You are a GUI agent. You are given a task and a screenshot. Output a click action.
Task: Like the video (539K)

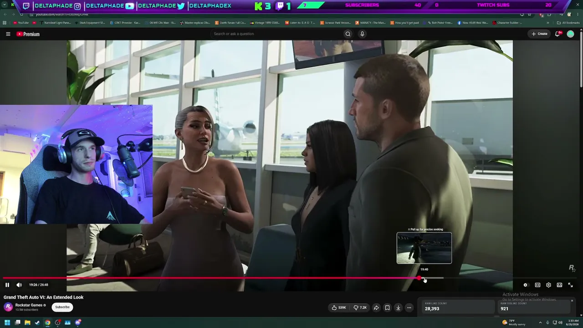[x=339, y=307]
